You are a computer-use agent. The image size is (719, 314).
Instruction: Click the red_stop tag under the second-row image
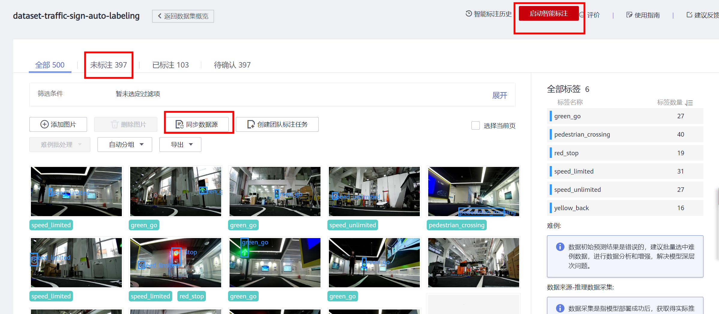click(x=191, y=296)
